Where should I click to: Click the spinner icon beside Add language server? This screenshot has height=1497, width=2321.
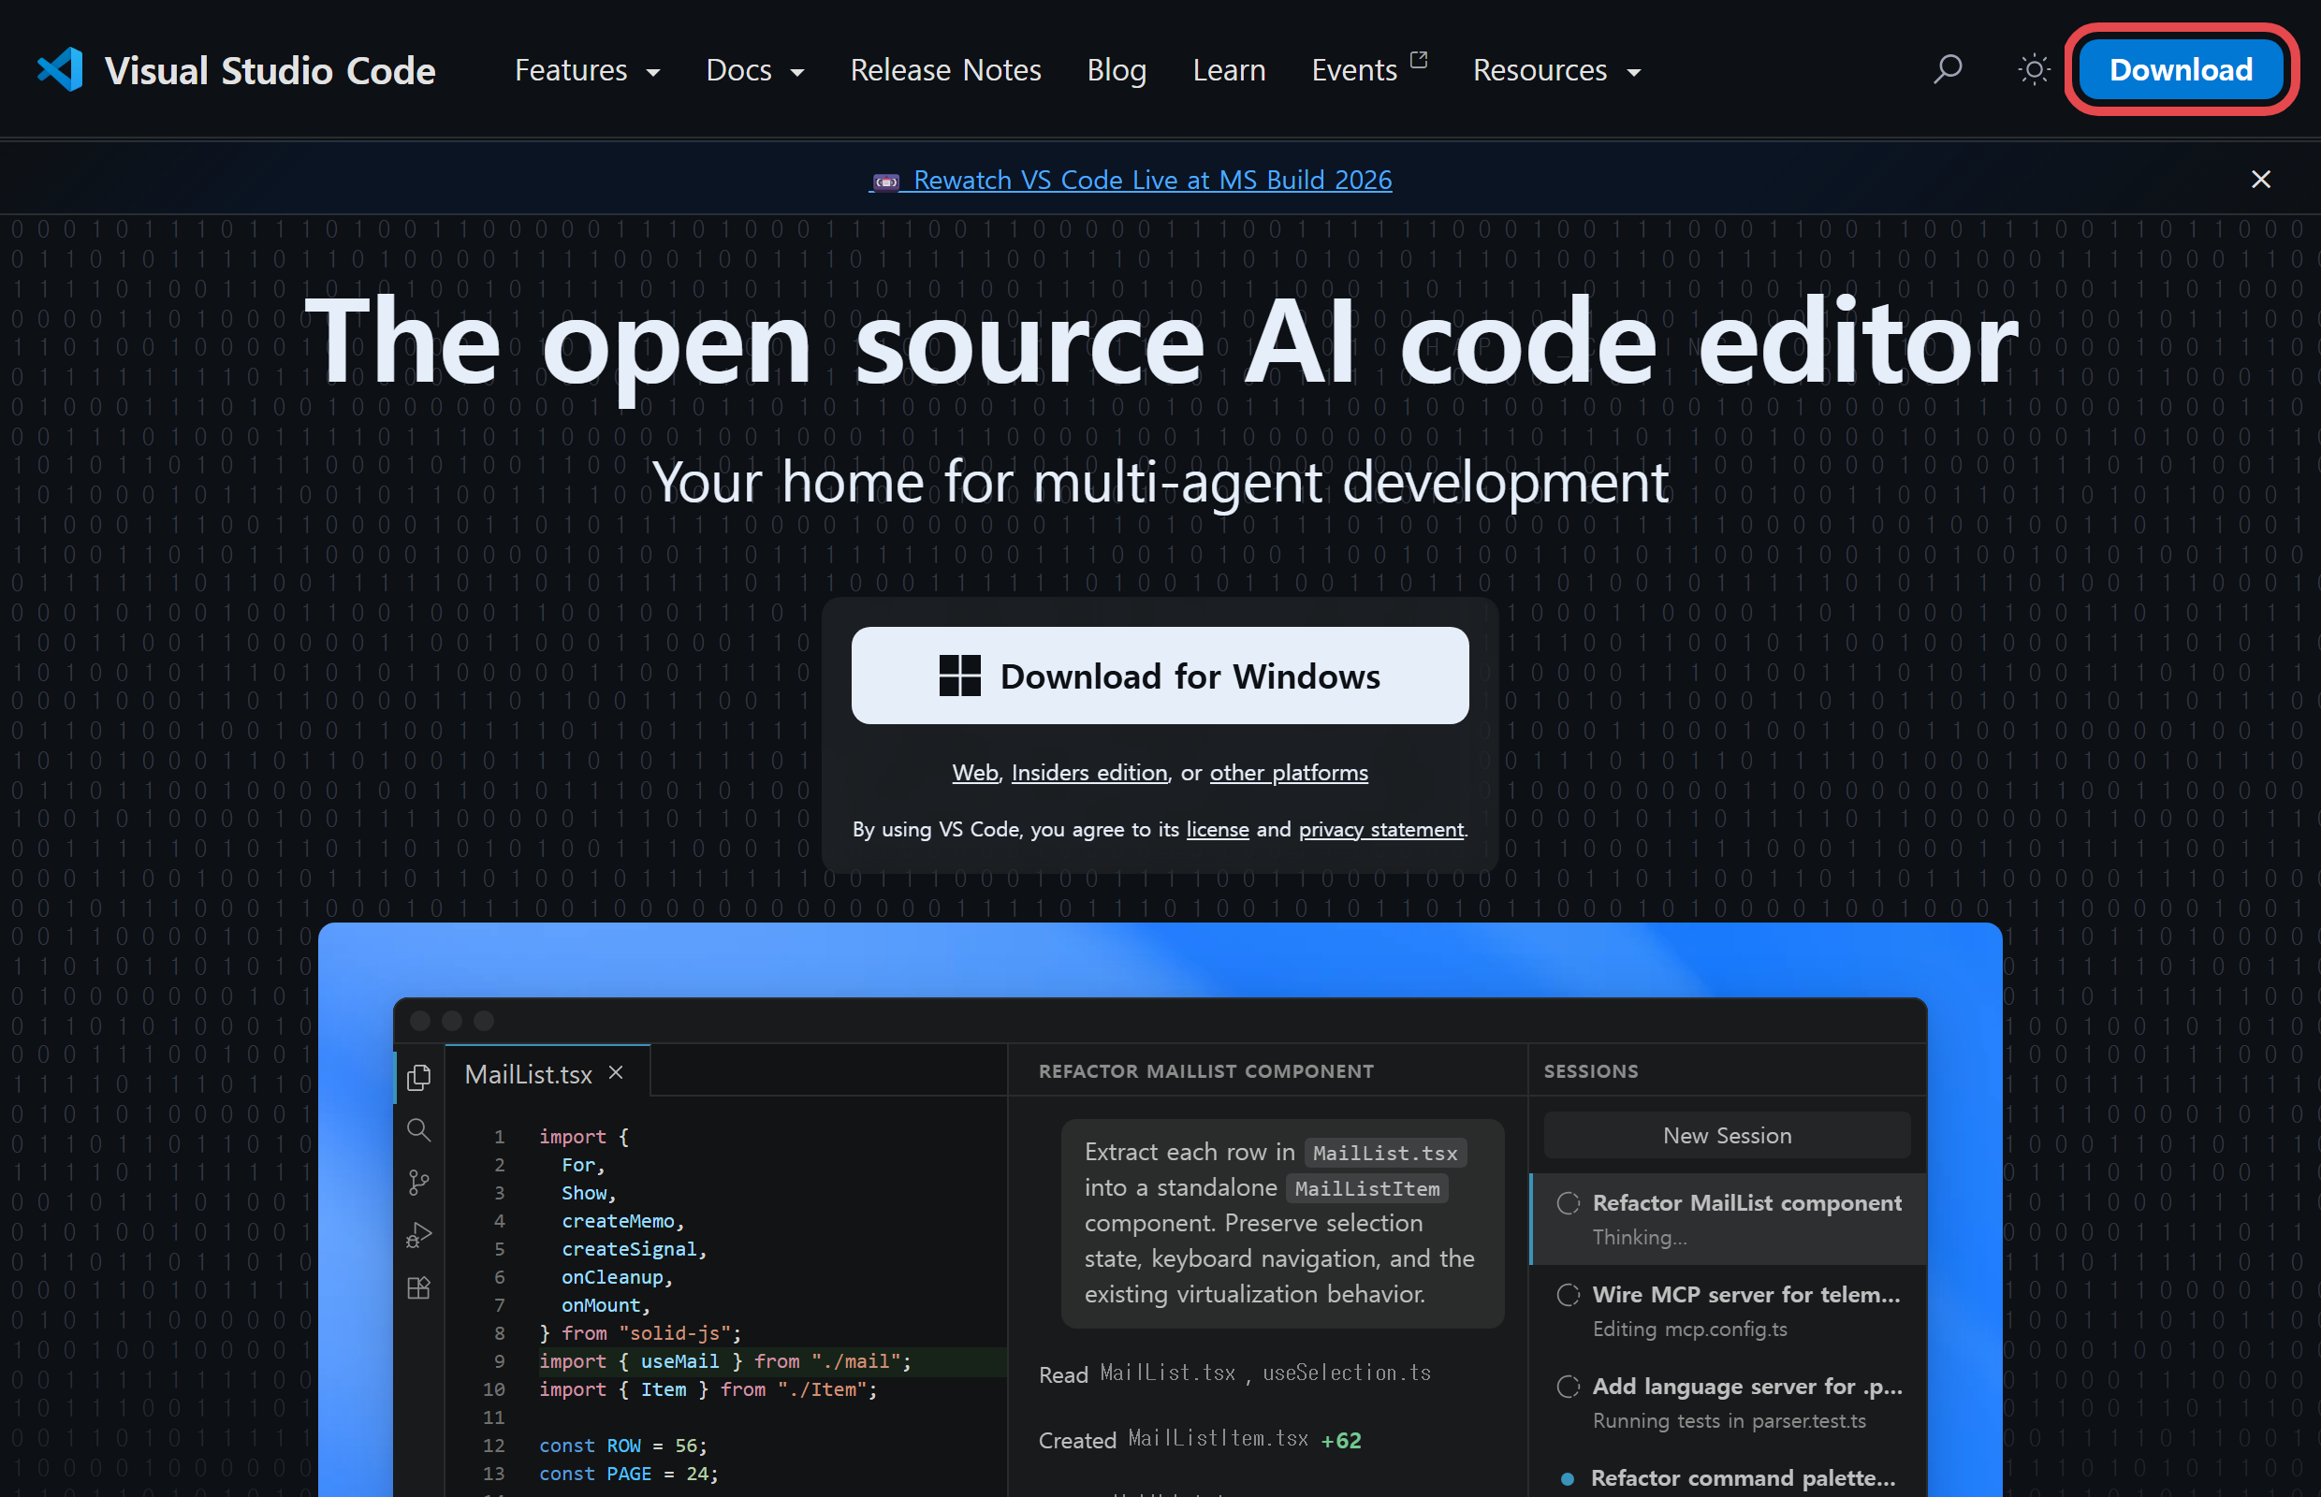[1569, 1387]
